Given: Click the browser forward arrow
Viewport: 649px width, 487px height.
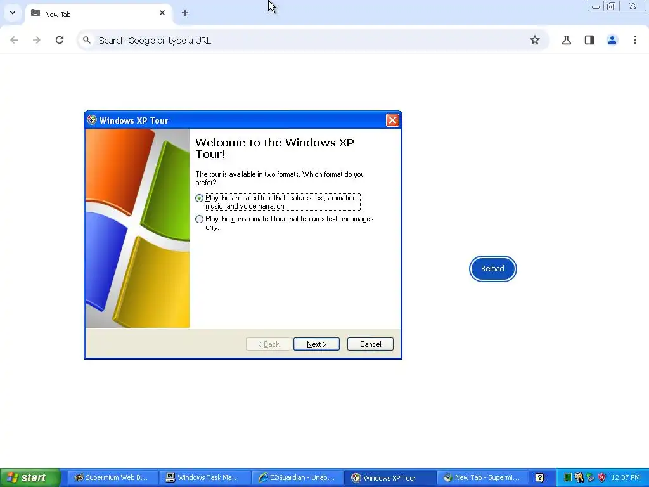Looking at the screenshot, I should 37,40.
